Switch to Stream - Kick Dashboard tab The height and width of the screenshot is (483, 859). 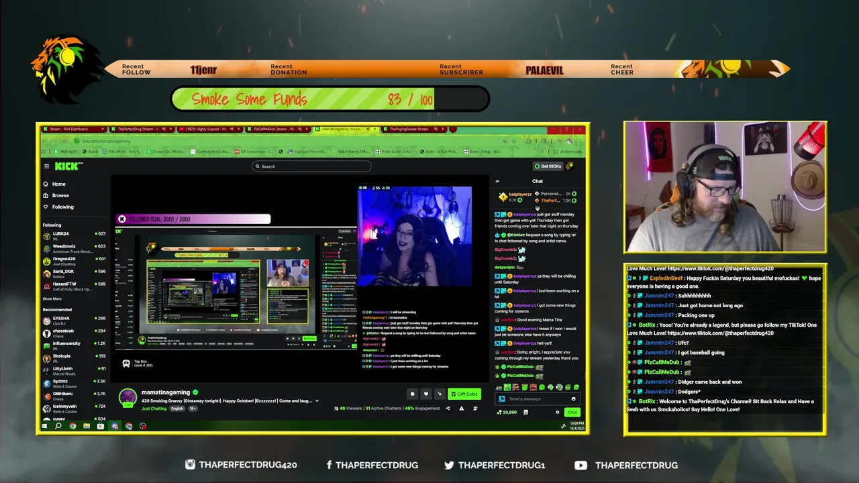point(72,129)
